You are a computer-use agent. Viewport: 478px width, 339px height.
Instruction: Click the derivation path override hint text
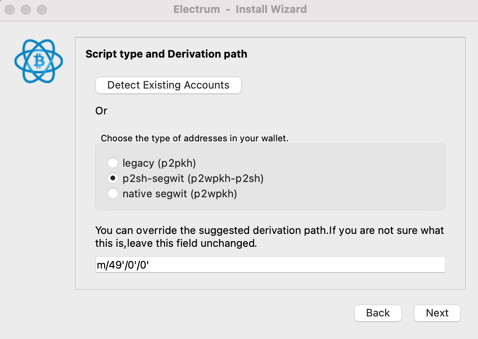[270, 237]
